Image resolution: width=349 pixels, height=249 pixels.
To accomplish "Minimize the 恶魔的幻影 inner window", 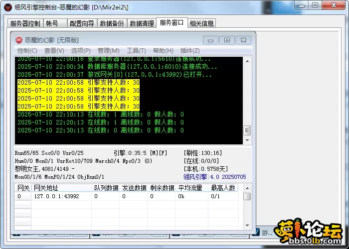I will 210,40.
